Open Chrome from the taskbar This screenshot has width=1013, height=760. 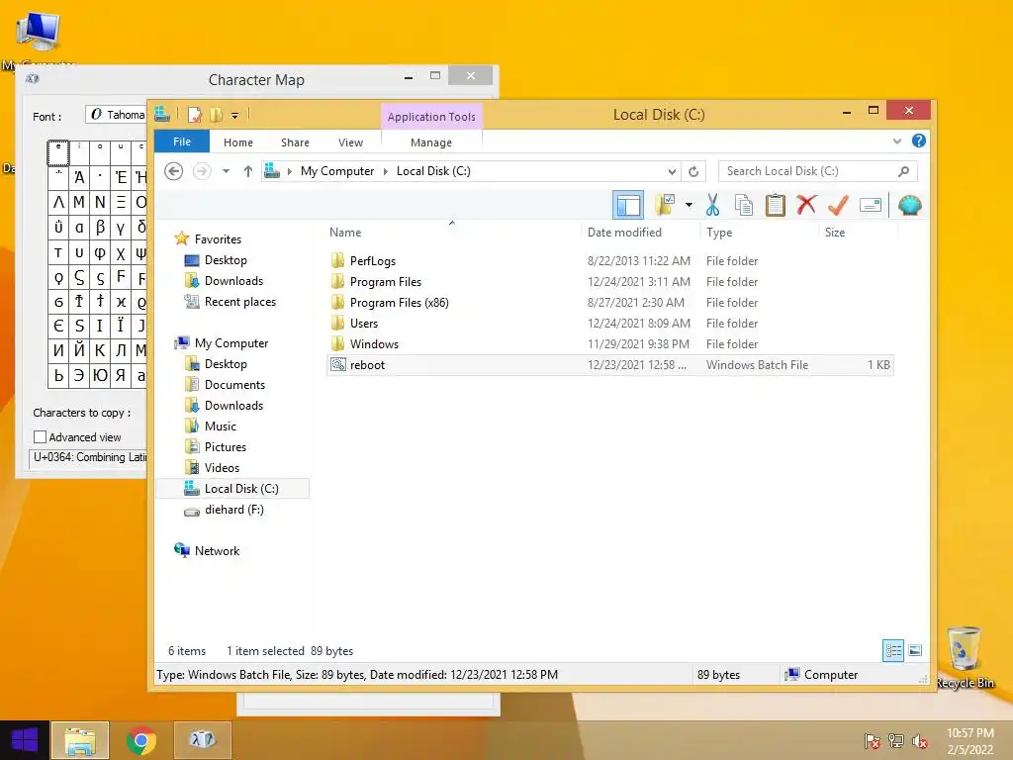(140, 740)
